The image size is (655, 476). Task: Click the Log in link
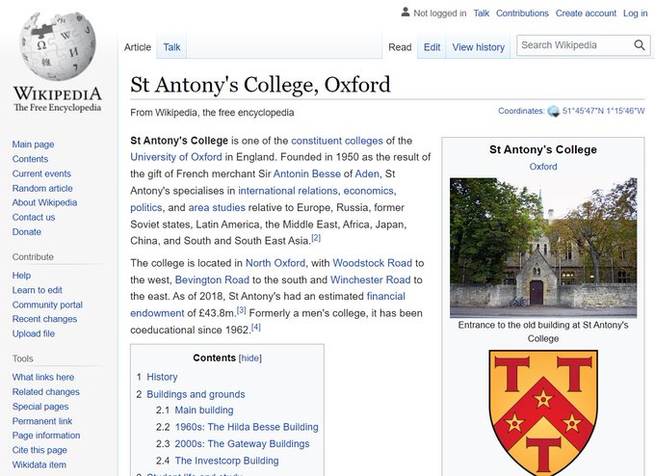pos(635,13)
